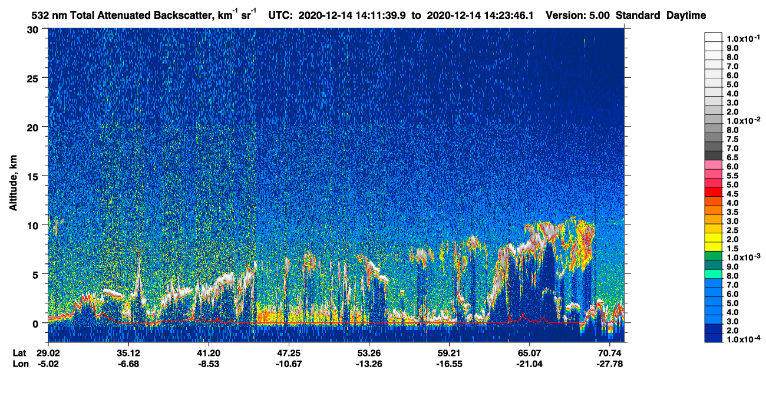Click the 1.0x10-1 colorbar label
The image size is (766, 393).
pyautogui.click(x=743, y=38)
